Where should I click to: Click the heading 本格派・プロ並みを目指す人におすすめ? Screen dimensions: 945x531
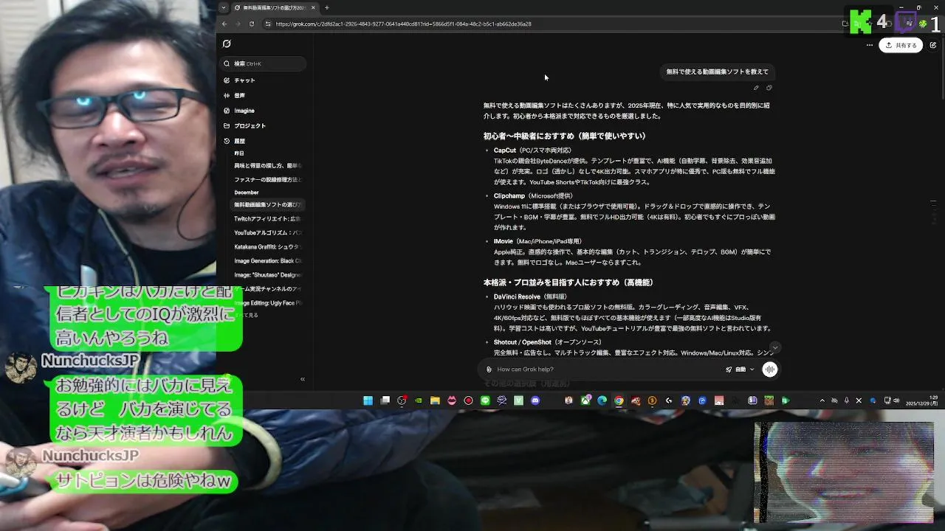[568, 282]
